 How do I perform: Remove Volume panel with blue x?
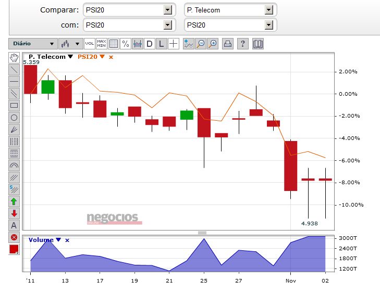pos(67,240)
